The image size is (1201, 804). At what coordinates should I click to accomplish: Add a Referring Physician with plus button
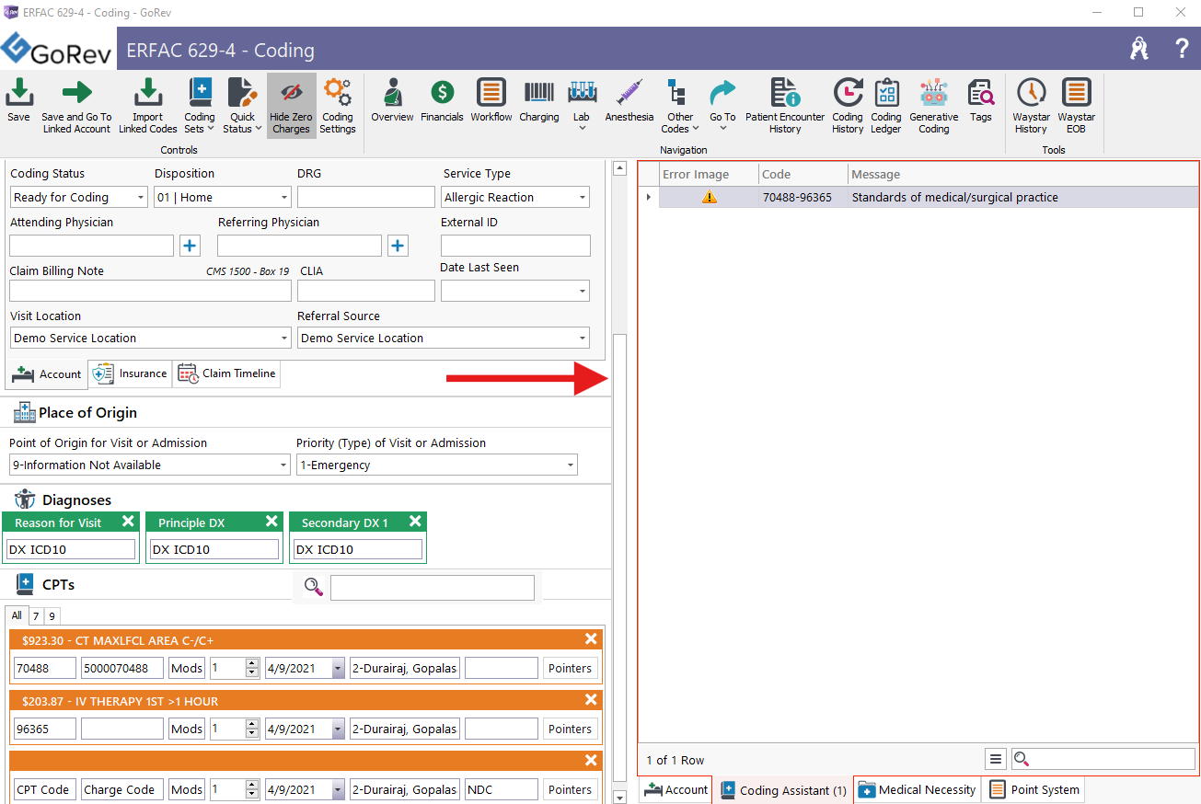pos(398,246)
